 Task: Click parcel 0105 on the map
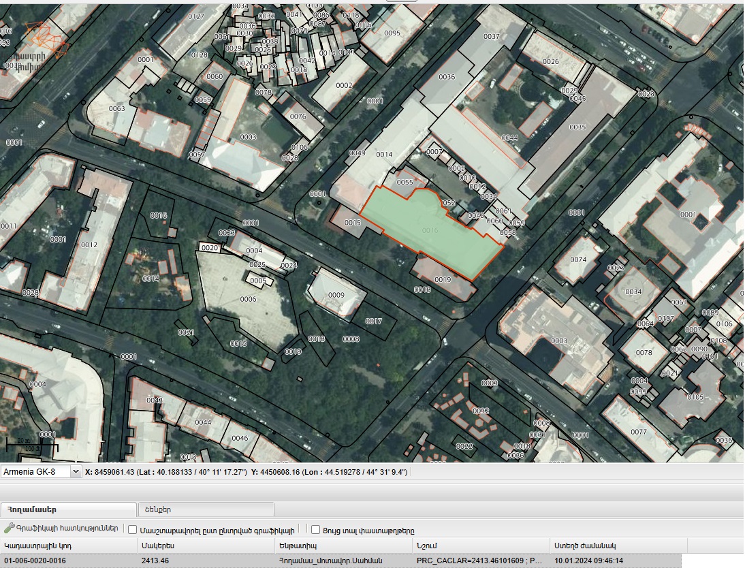(695, 396)
